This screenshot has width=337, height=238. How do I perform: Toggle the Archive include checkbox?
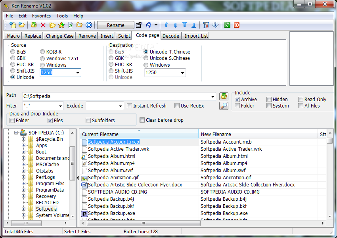click(237, 100)
